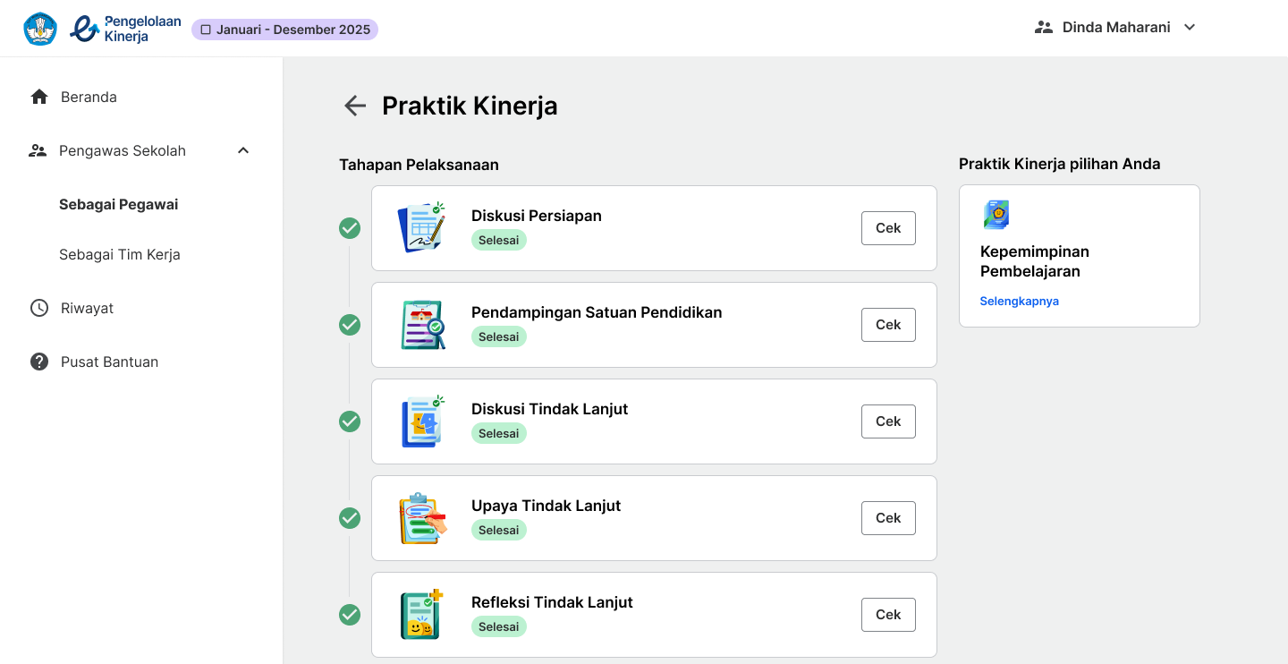
Task: Click the Selesai badge under Upaya Tindak Lanjut
Action: 499,530
